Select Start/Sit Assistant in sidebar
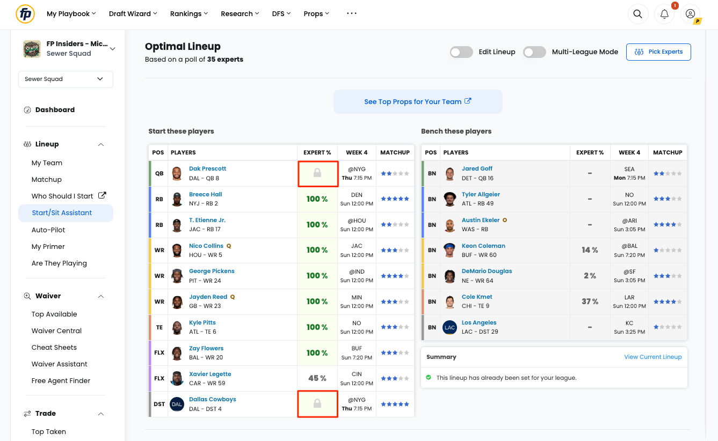The height and width of the screenshot is (441, 718). coord(66,213)
